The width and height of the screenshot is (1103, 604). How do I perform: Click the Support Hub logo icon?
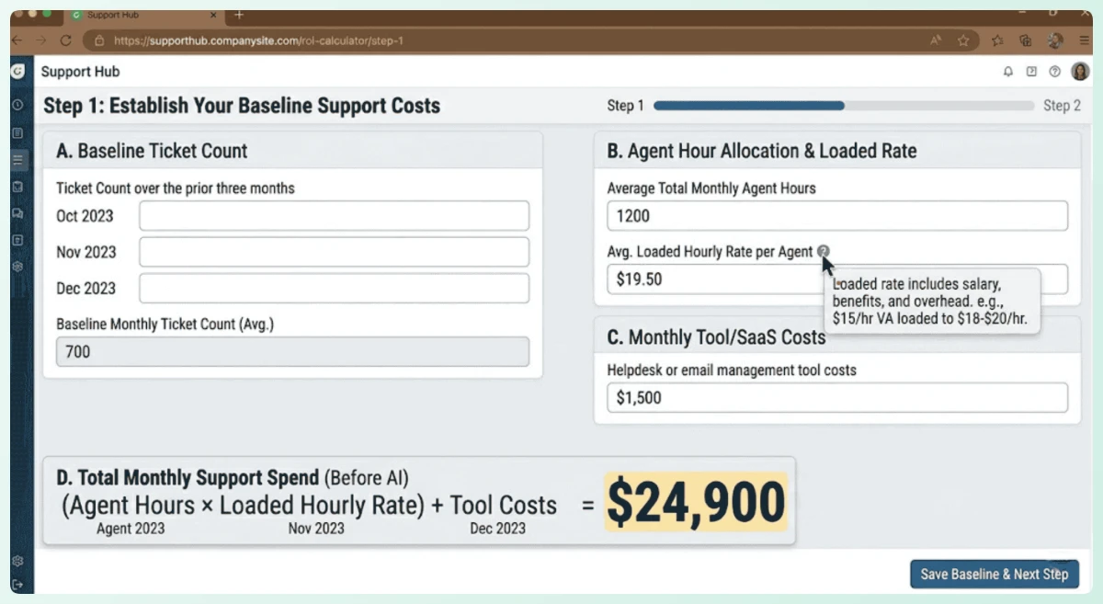[x=17, y=72]
